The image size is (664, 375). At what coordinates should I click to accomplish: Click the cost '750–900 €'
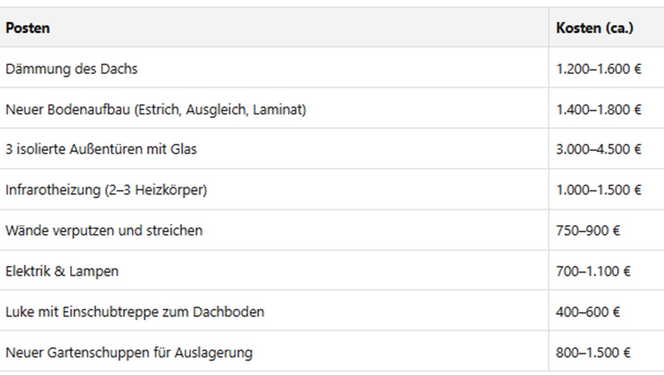[588, 230]
